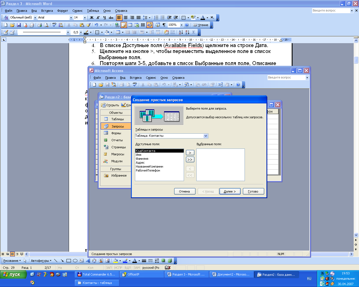
Task: Toggle strikethrough formatting in Word
Action: 111,18
